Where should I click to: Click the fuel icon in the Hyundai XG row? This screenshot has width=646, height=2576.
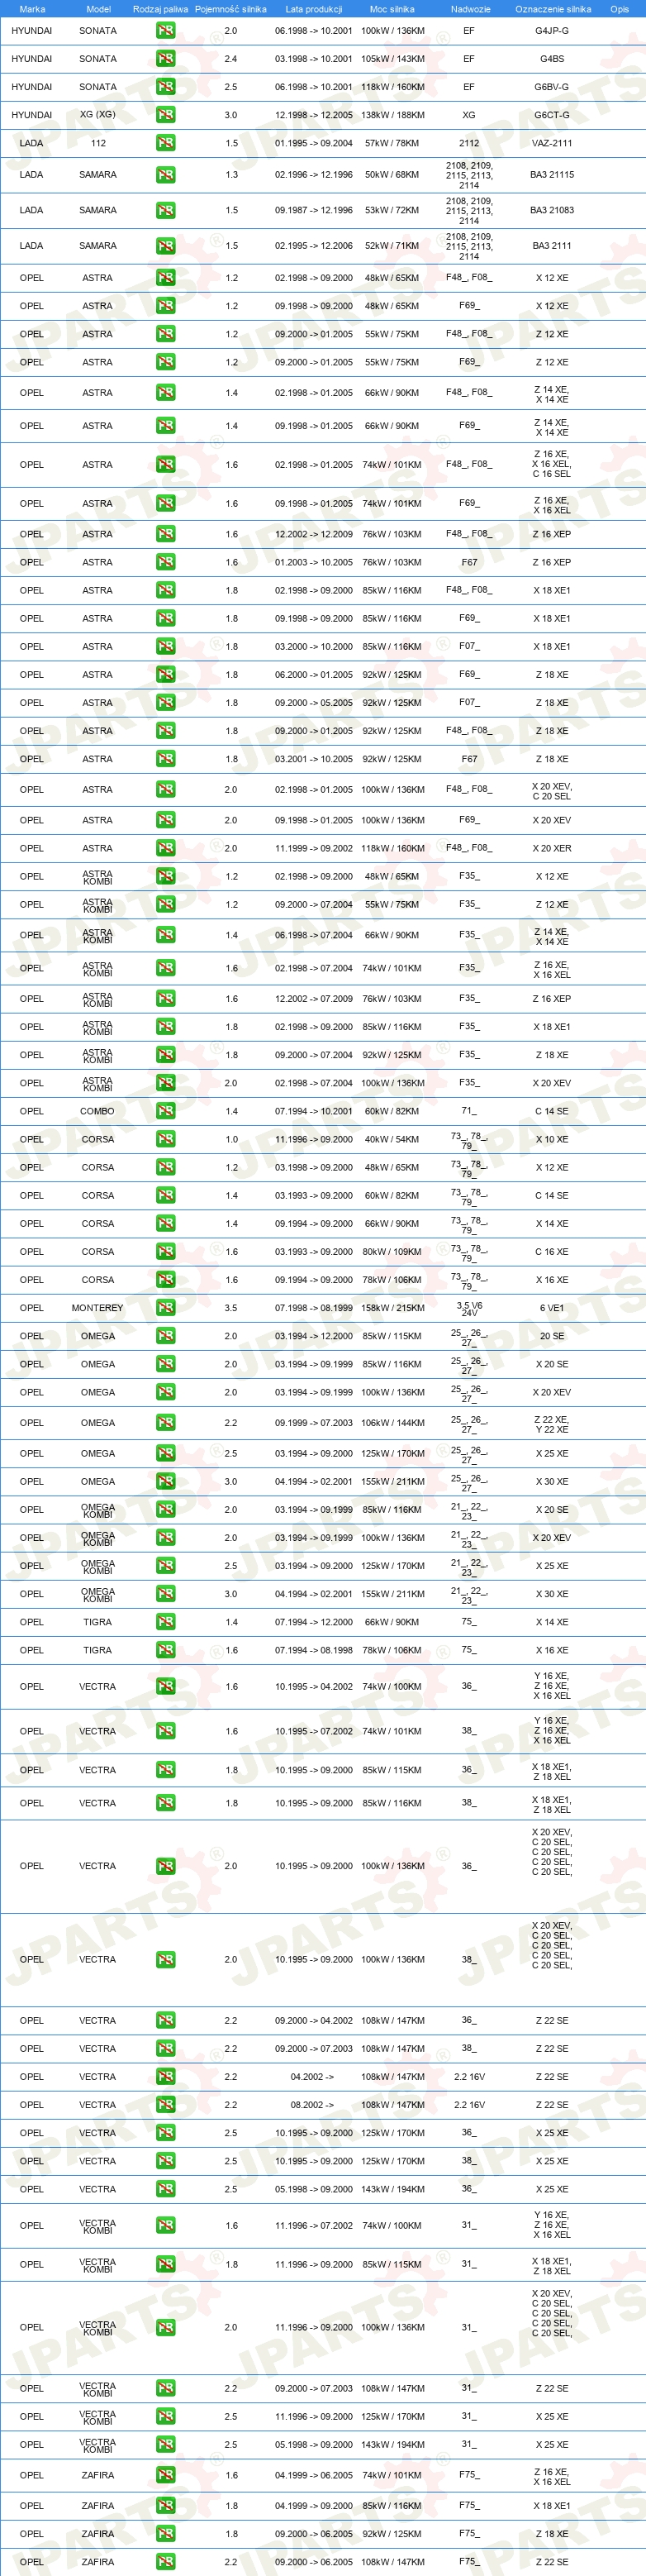tap(165, 115)
